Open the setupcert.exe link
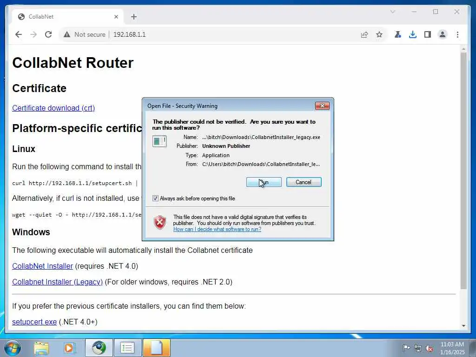This screenshot has width=476, height=357. (34, 322)
